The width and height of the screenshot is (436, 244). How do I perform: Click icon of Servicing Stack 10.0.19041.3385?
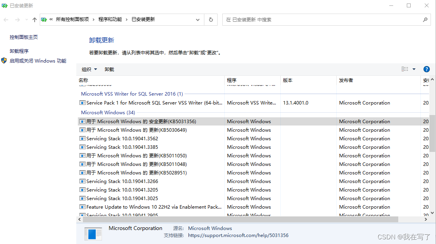coord(82,147)
